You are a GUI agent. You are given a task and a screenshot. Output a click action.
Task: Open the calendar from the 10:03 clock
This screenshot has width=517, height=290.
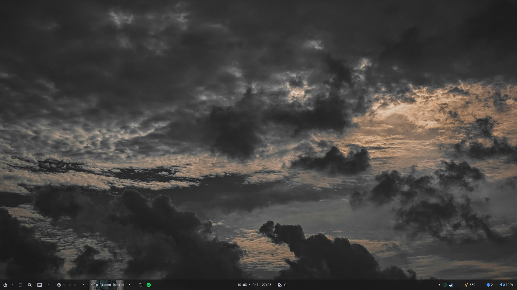pos(254,285)
